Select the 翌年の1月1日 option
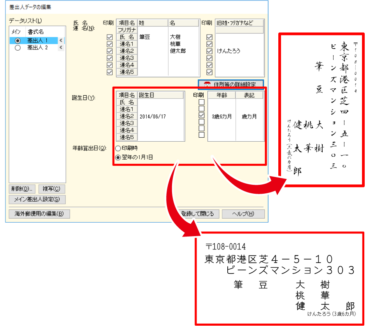Image resolution: width=369 pixels, height=326 pixels. (118, 157)
